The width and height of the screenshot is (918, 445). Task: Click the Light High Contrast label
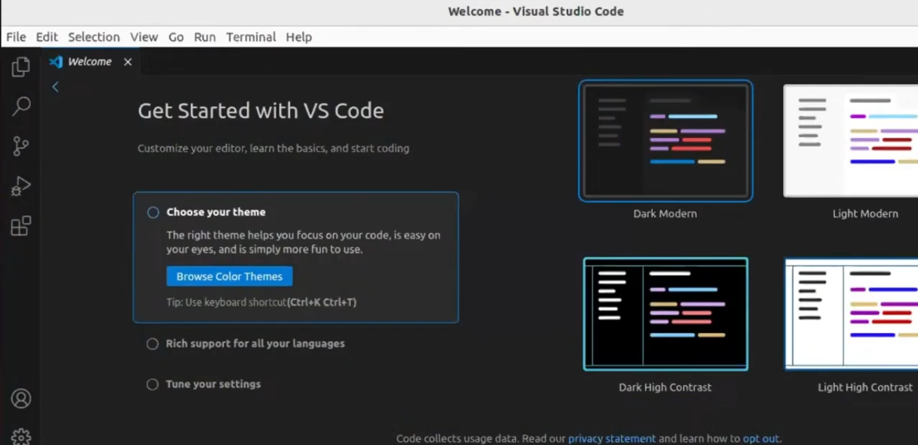(865, 388)
